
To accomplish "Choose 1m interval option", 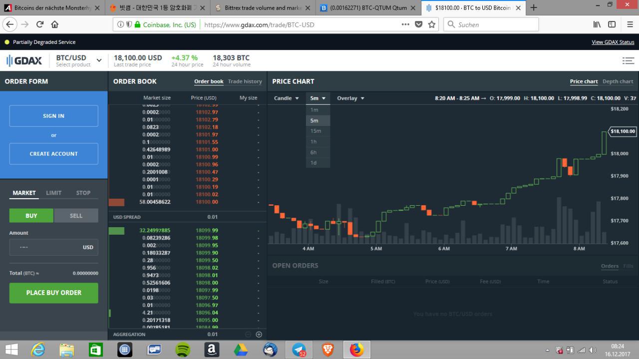I will pyautogui.click(x=318, y=110).
